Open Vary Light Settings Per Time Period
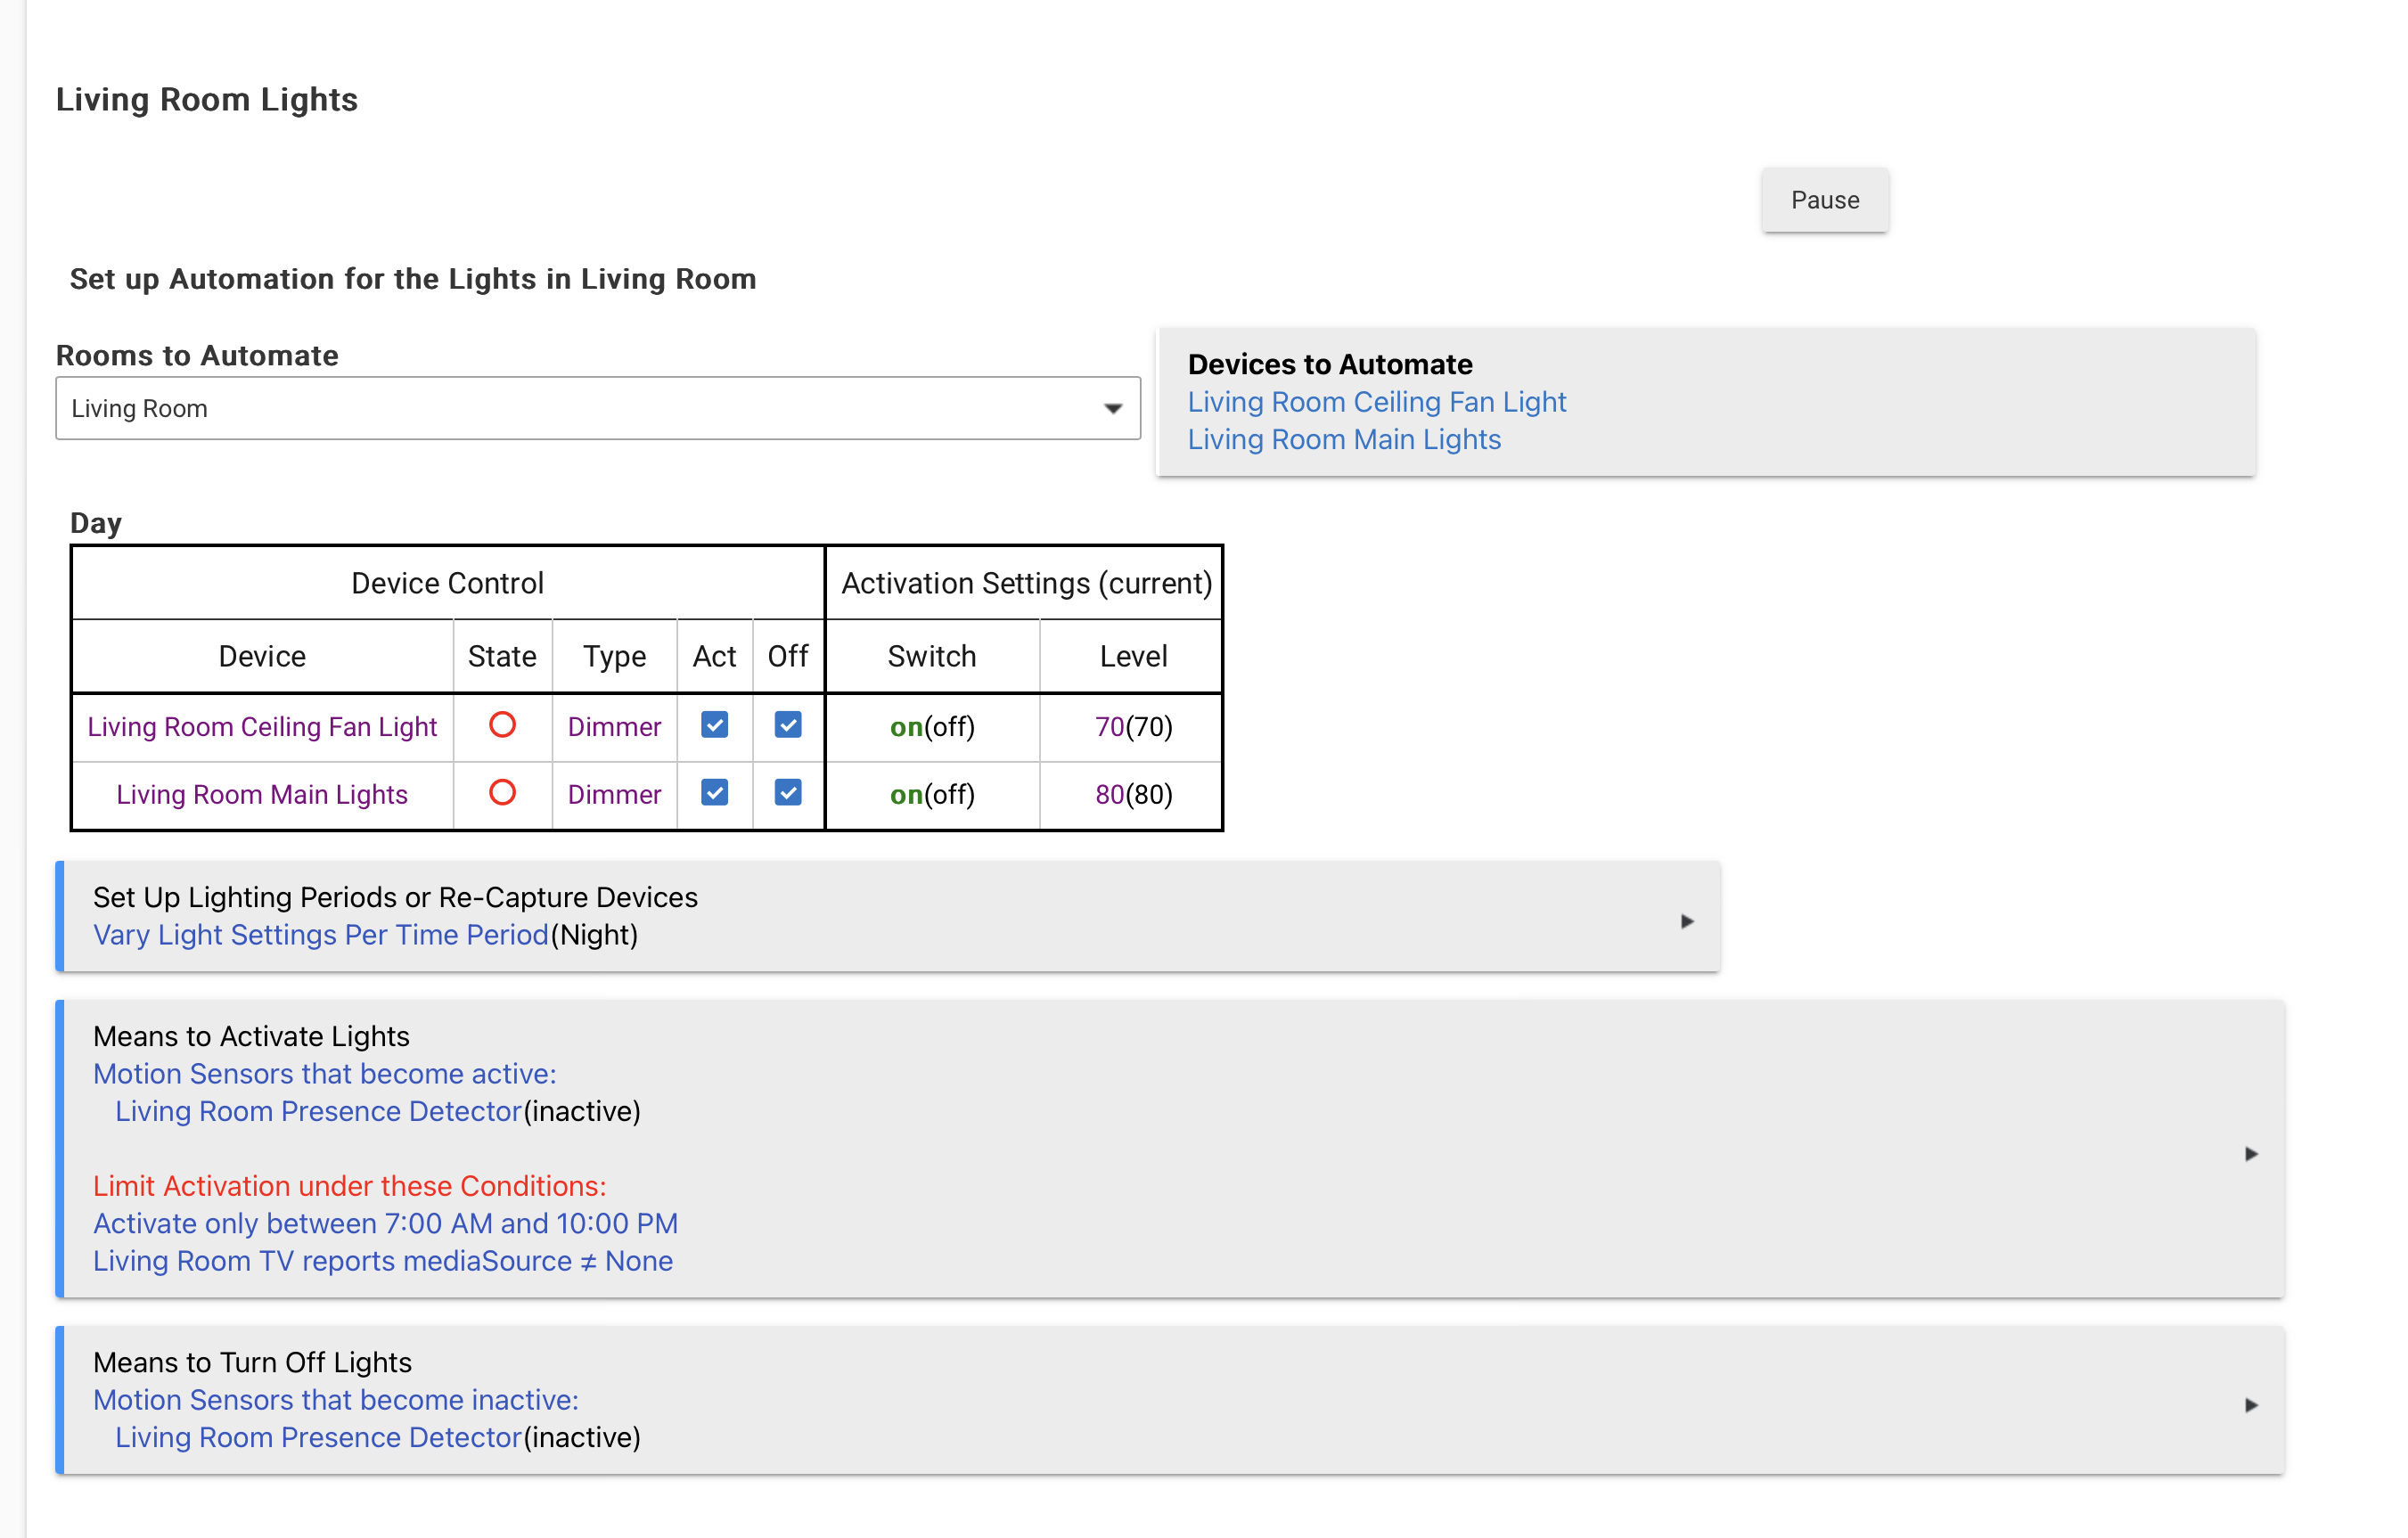Screen dimensions: 2408x1538 (320, 935)
